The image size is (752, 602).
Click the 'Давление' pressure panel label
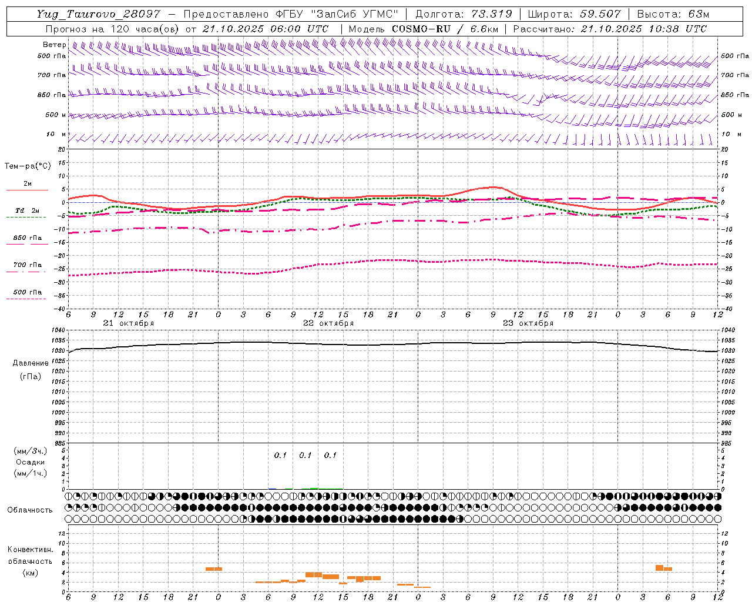coord(31,363)
